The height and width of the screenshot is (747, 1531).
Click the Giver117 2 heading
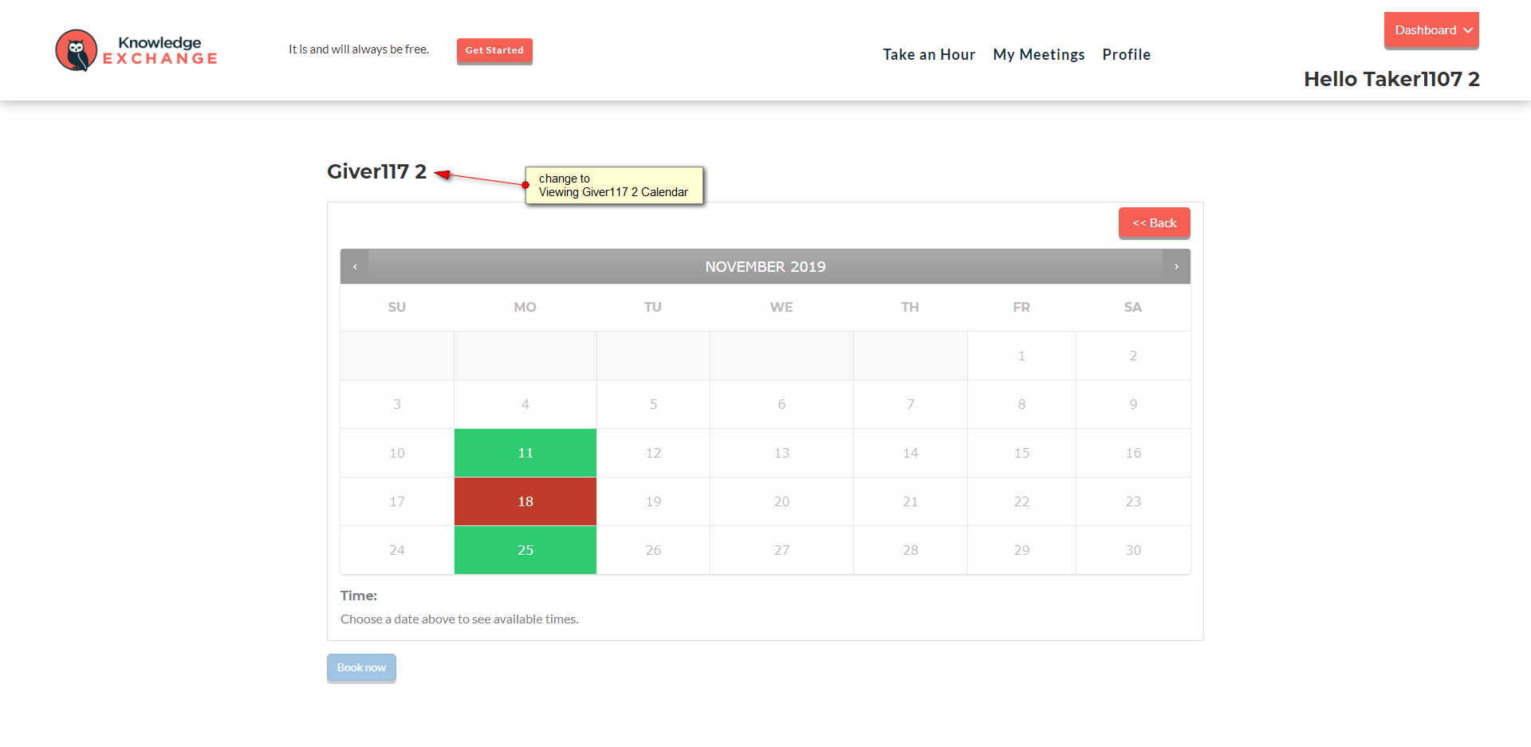pyautogui.click(x=376, y=171)
